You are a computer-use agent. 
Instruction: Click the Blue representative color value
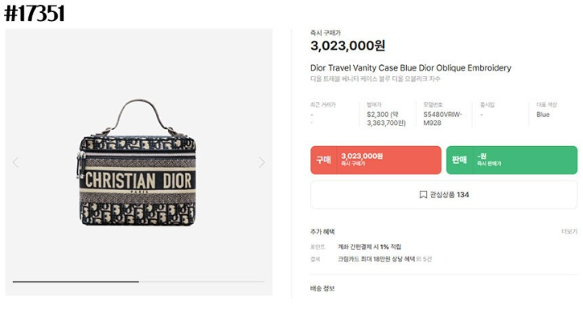[x=543, y=114]
